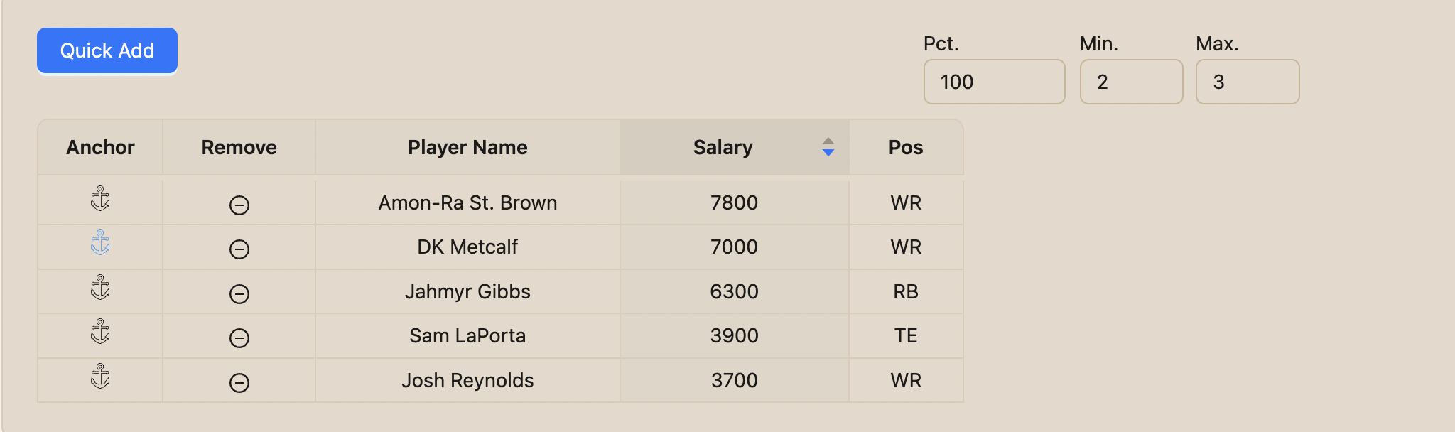Anchor Amon-Ra St. Brown with anchor icon
This screenshot has width=1455, height=432.
click(100, 198)
